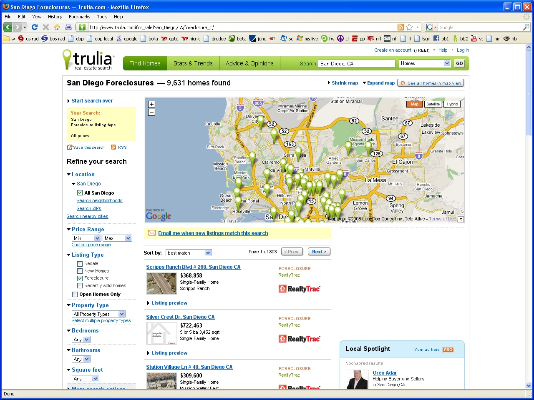Click the Create an account link

click(x=393, y=50)
